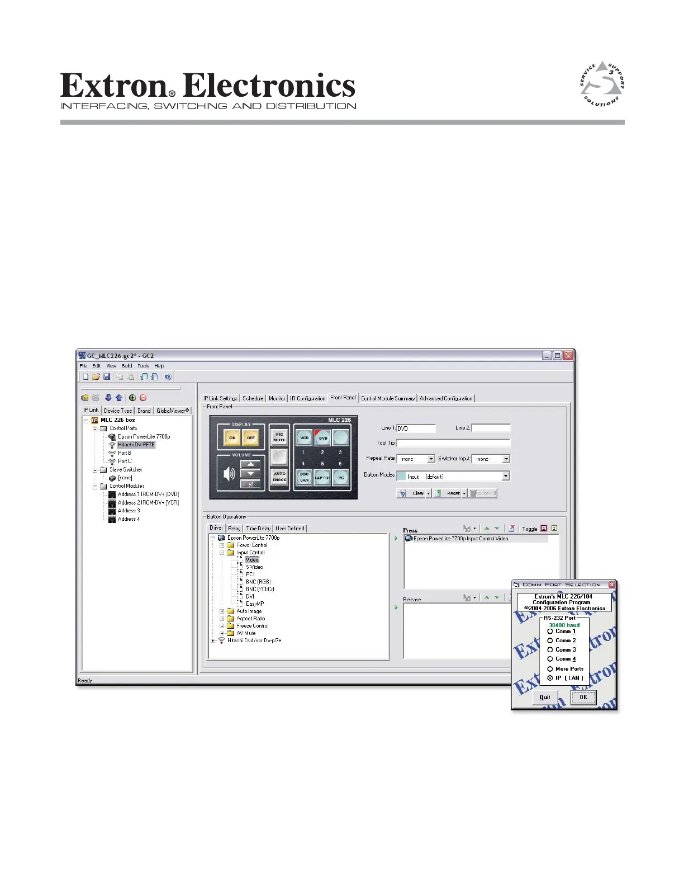Click the DOC CAM input button
Viewport: 684px width, 886px height.
tap(304, 477)
